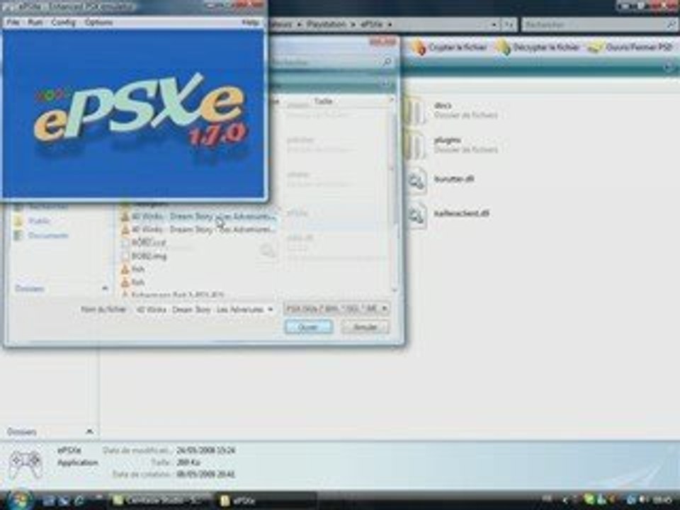
Task: Click the Ouvrir/Fermer PSD icon
Action: click(x=595, y=47)
